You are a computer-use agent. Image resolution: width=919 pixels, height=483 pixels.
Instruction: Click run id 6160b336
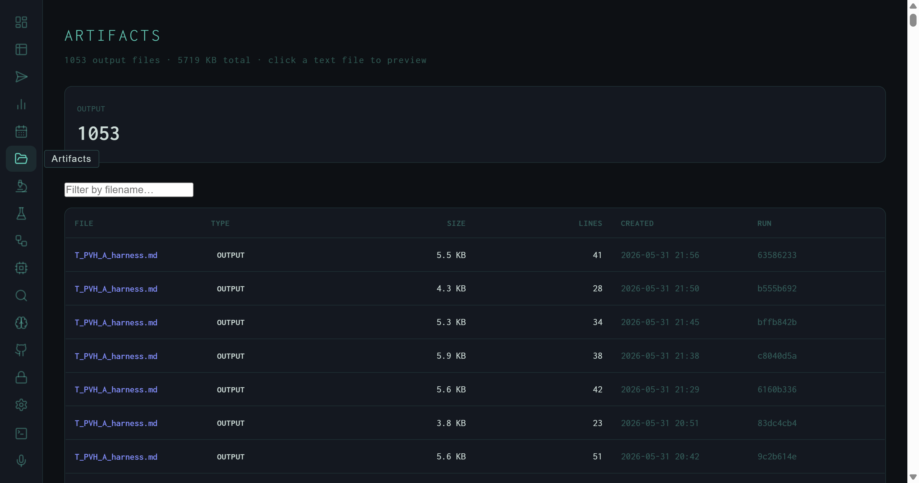point(777,390)
